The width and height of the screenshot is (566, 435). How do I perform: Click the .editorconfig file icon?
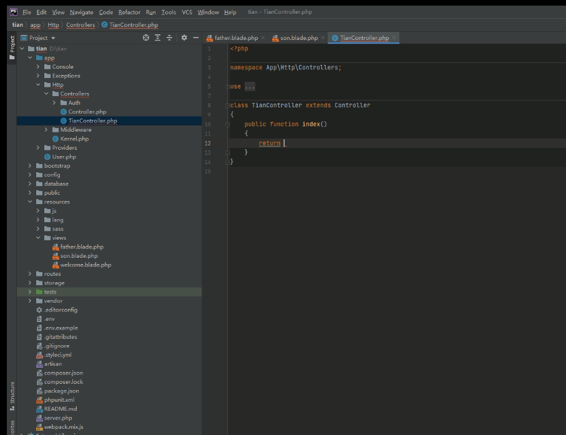40,310
